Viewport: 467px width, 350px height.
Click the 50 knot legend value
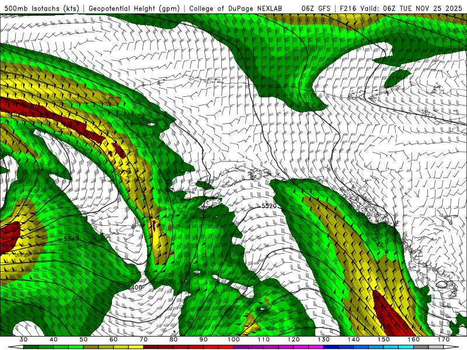83,339
